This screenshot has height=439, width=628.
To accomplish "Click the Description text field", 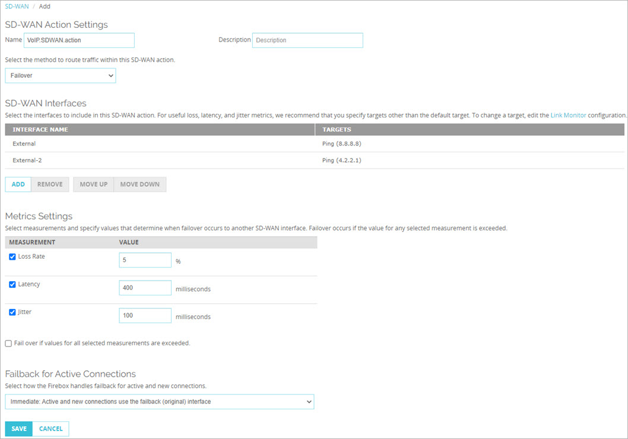I will point(307,40).
